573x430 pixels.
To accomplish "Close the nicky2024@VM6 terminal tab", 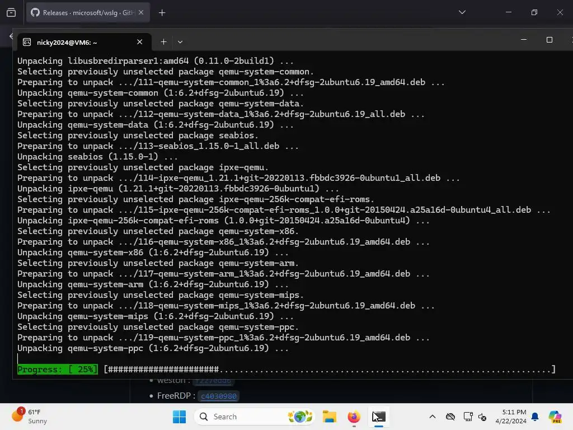I will [x=139, y=42].
